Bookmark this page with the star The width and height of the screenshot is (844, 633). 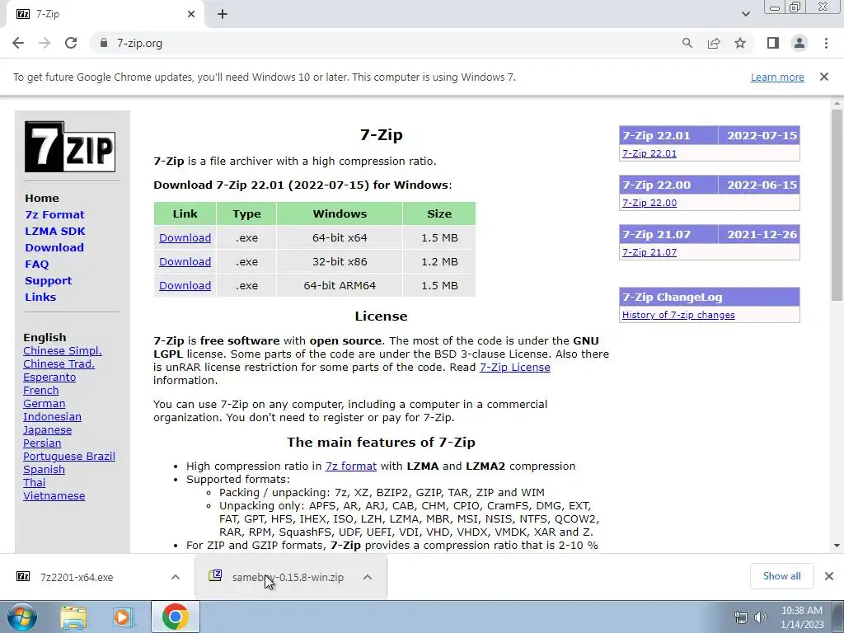[740, 43]
